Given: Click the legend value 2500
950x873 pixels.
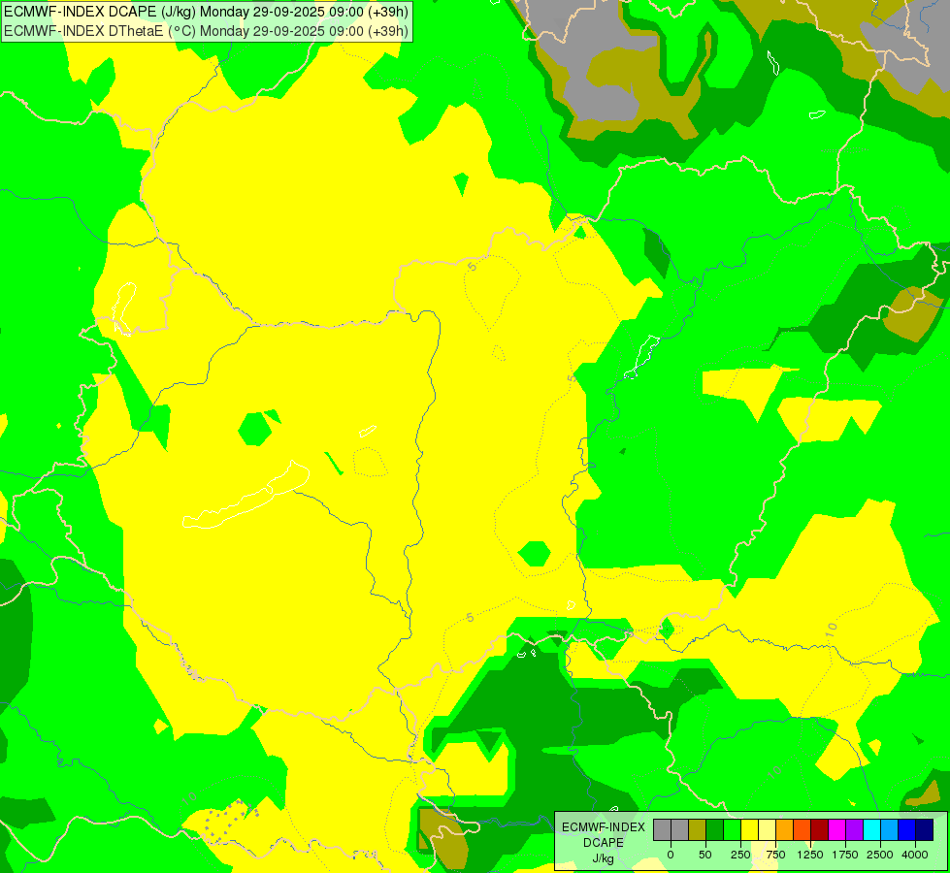Looking at the screenshot, I should pyautogui.click(x=880, y=855).
